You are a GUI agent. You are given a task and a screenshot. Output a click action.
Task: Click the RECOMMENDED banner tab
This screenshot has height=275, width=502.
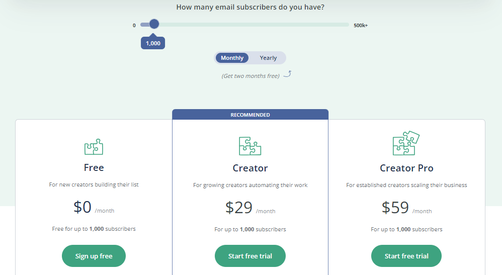pyautogui.click(x=250, y=115)
